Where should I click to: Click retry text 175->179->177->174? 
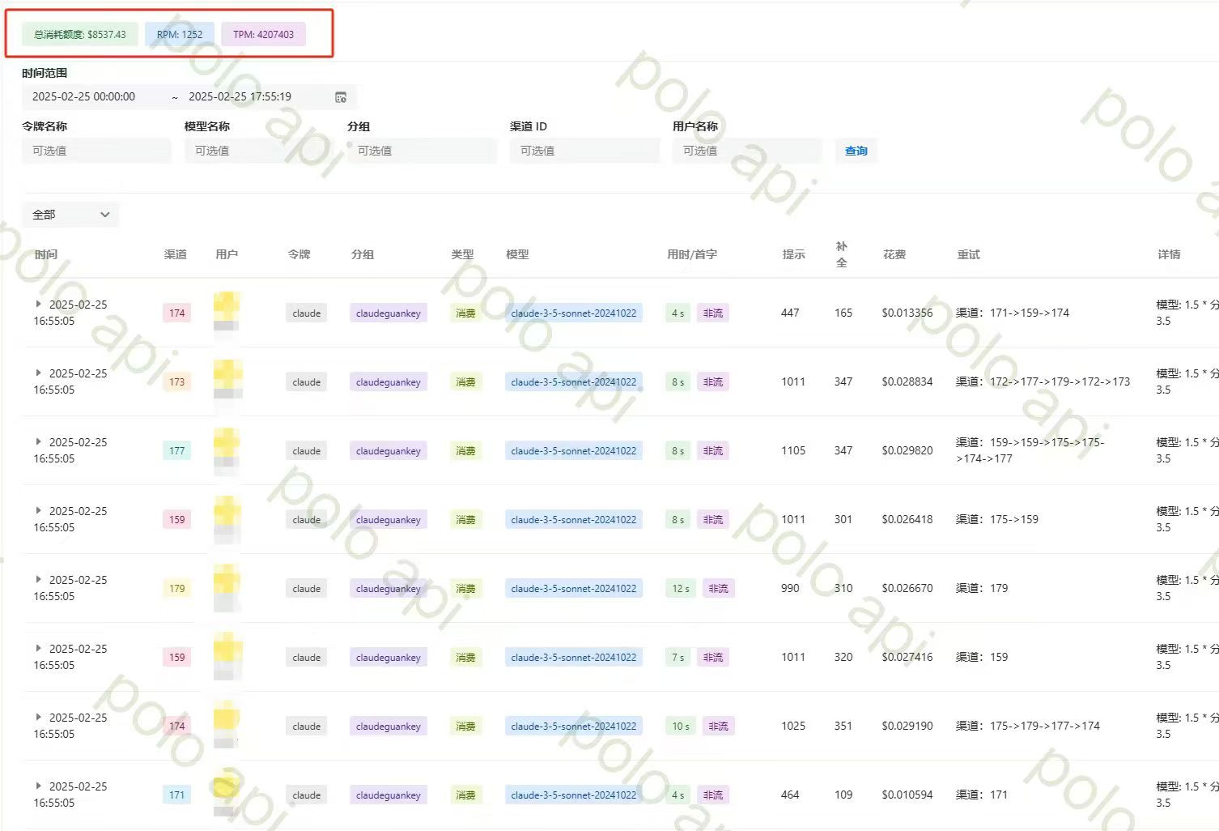pos(1045,726)
